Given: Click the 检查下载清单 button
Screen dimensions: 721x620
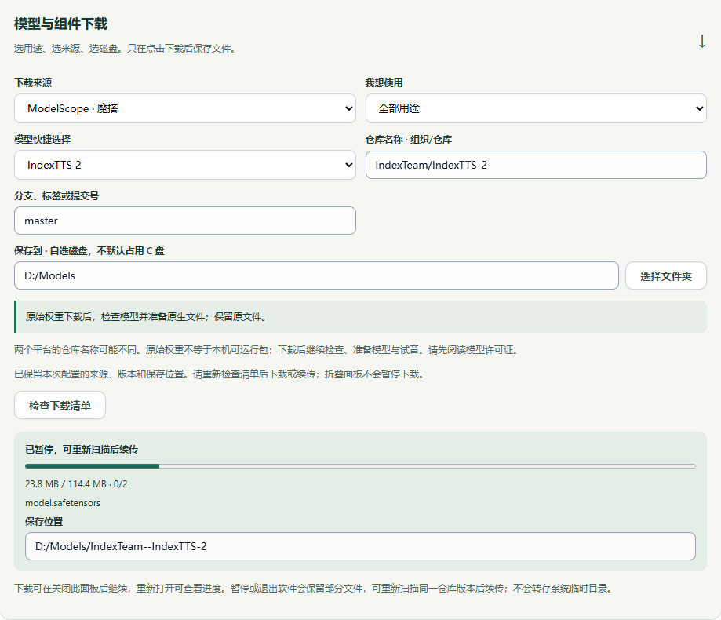Looking at the screenshot, I should point(60,406).
